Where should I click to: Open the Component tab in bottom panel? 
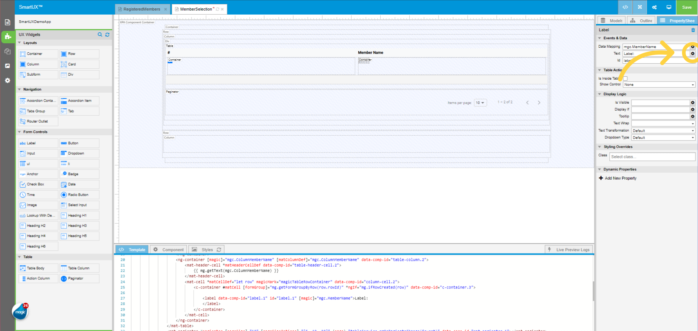pyautogui.click(x=169, y=250)
